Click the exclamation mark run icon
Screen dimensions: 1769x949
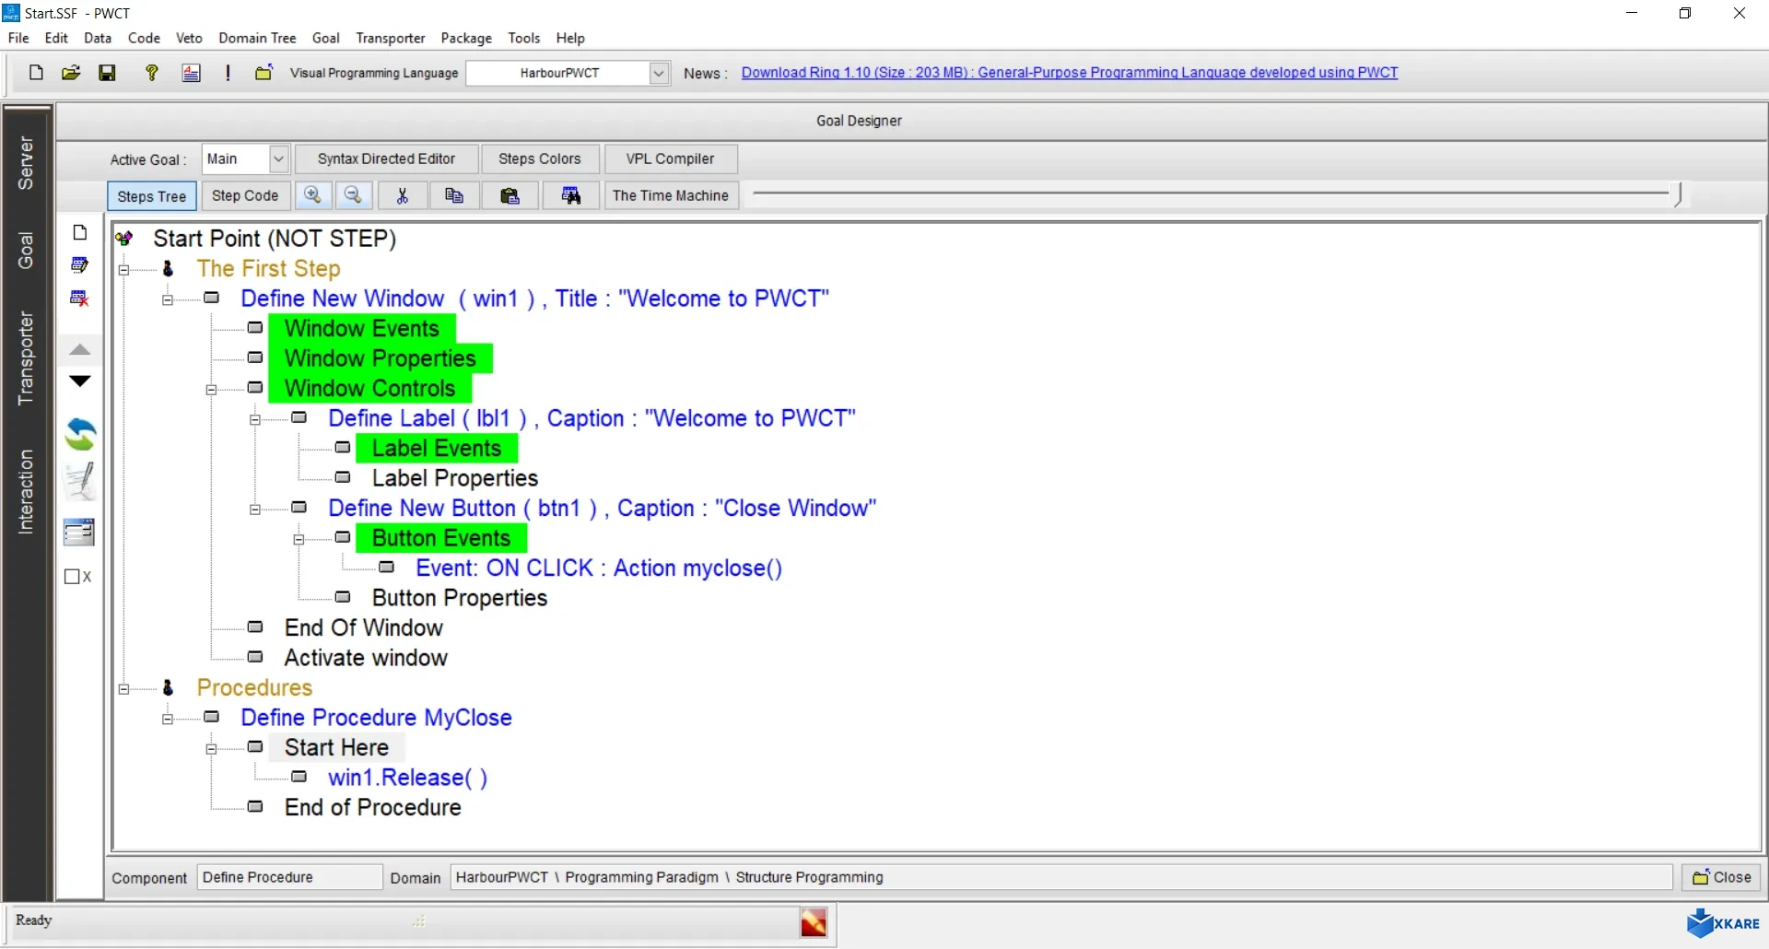(228, 73)
